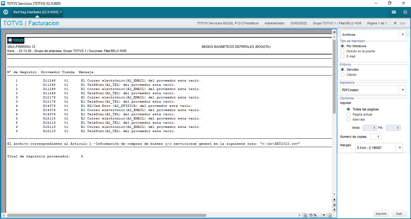Click the zoom in magnifier icon
The image size is (411, 219).
[x=305, y=215]
